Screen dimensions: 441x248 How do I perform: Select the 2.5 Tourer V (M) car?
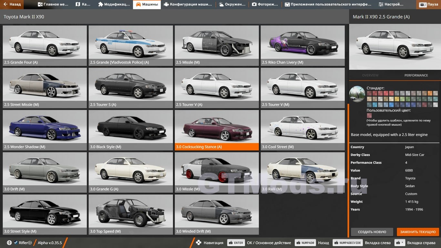(303, 88)
